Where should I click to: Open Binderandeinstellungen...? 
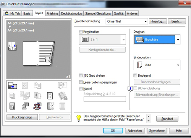tap(157, 82)
